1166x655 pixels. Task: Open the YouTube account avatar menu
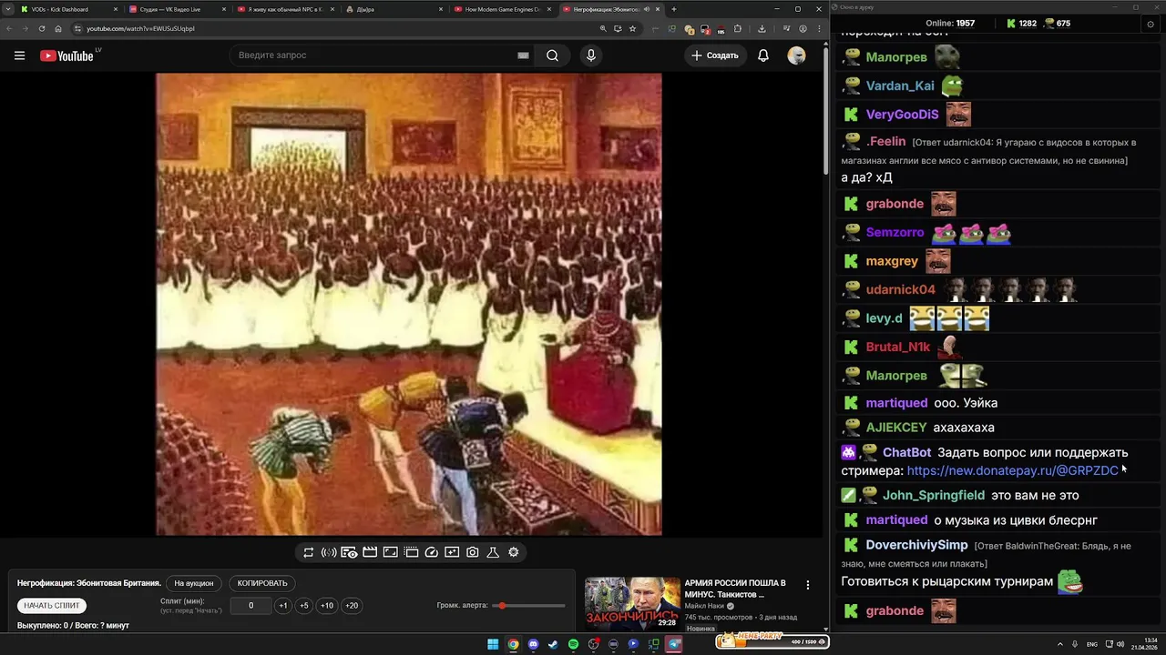click(x=796, y=55)
